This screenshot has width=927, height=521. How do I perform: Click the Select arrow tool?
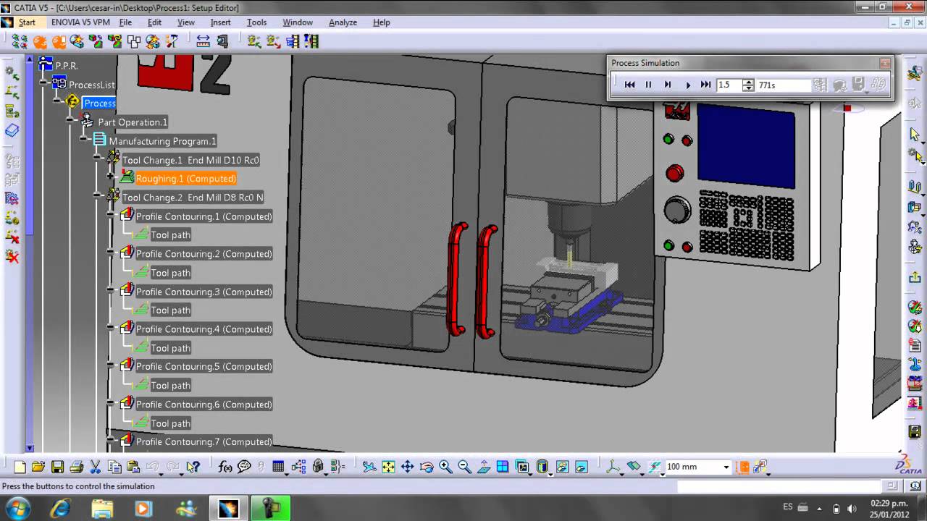pos(915,135)
